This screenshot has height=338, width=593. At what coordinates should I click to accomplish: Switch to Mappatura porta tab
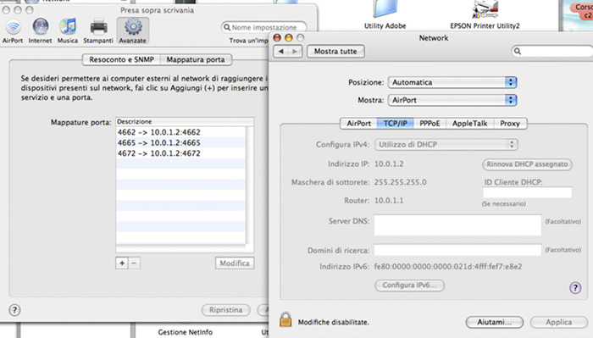[x=196, y=59]
